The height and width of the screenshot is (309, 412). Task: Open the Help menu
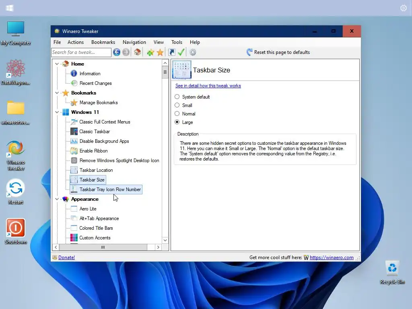pos(195,42)
